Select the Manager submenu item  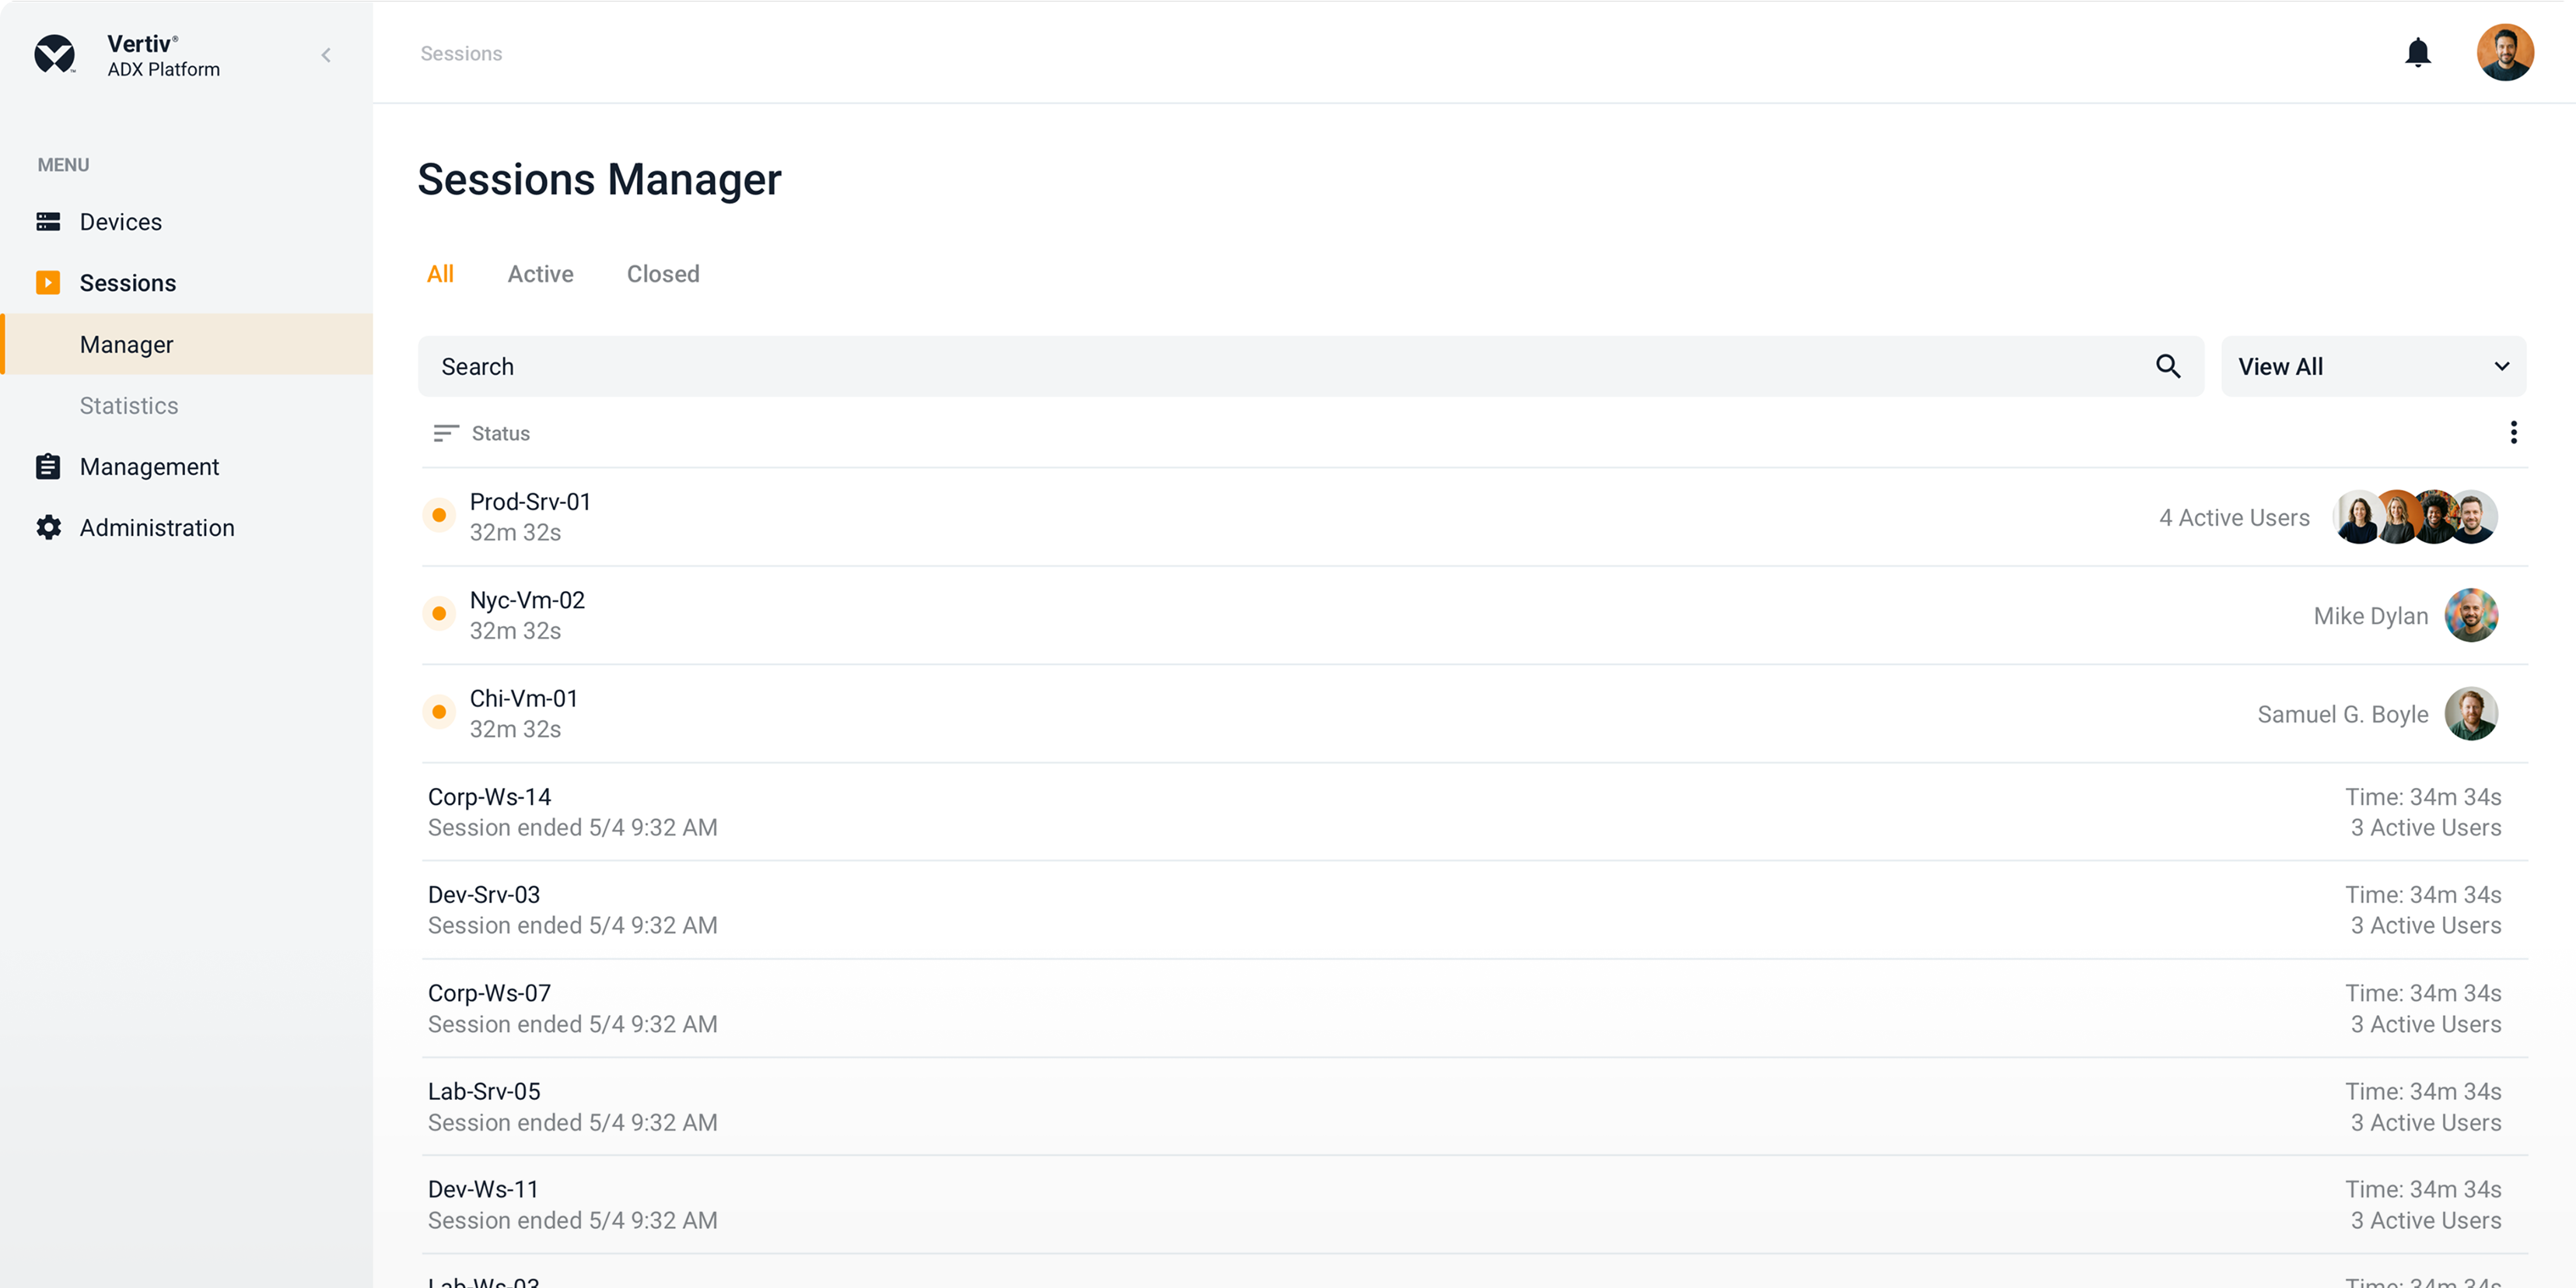click(186, 344)
